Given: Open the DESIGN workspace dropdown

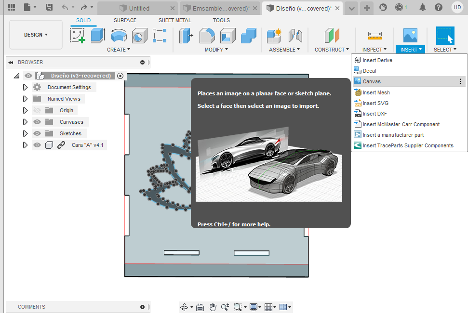Looking at the screenshot, I should (x=36, y=35).
